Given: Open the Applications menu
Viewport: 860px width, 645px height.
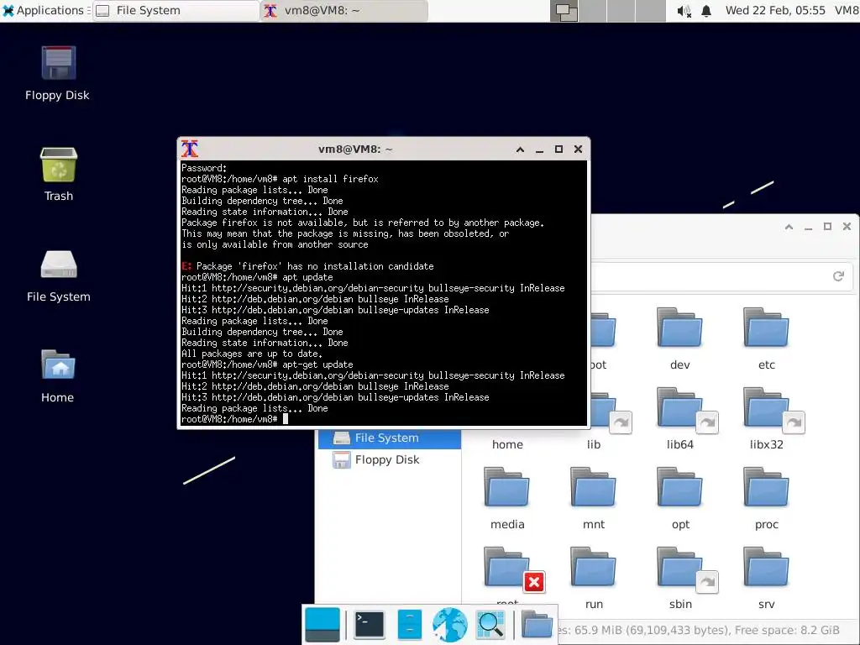Looking at the screenshot, I should click(x=45, y=10).
